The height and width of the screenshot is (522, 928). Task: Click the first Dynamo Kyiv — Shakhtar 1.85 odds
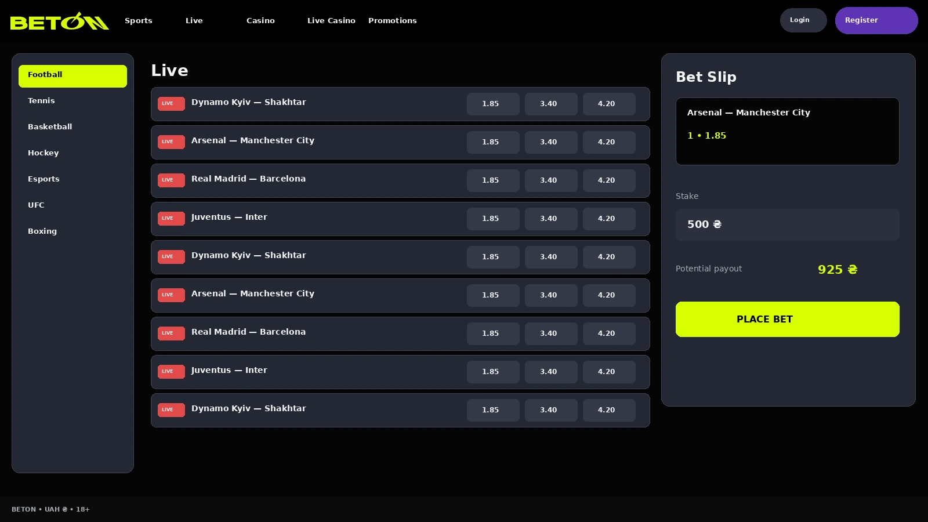[493, 104]
